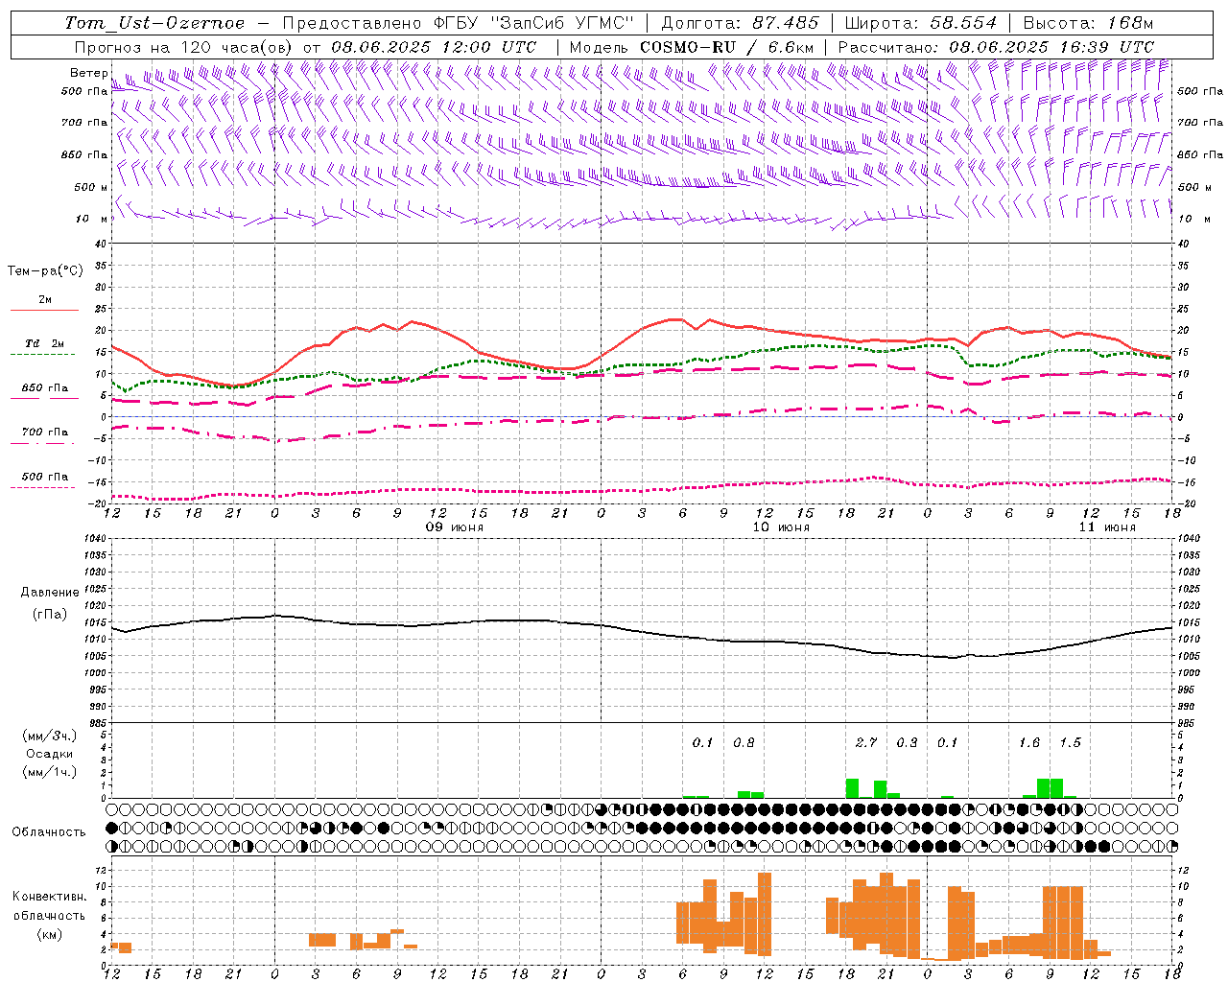Click the (гПа) unit under Давление
This screenshot has width=1228, height=982.
coord(50,614)
